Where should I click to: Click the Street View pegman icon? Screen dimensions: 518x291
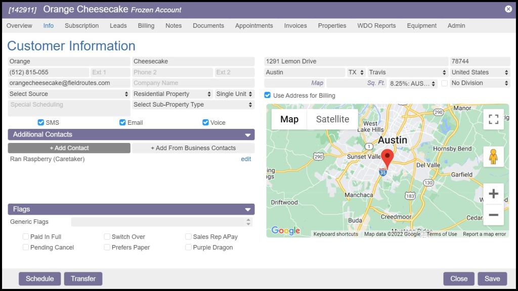coord(493,157)
